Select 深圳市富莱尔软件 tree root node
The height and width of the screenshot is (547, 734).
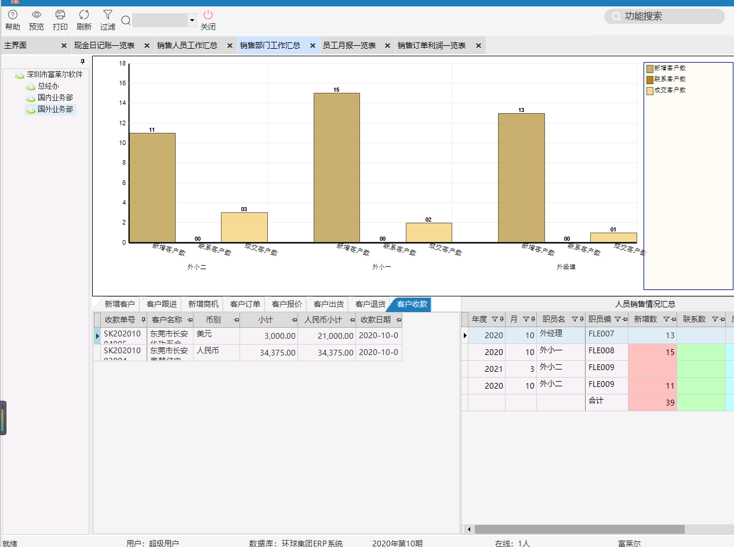pyautogui.click(x=54, y=75)
